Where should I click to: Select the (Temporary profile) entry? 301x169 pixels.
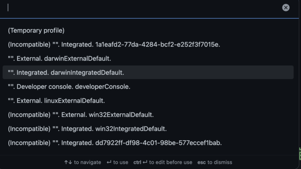tap(148, 31)
